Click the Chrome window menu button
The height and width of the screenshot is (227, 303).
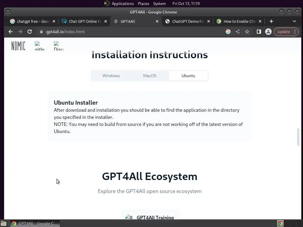[8, 12]
